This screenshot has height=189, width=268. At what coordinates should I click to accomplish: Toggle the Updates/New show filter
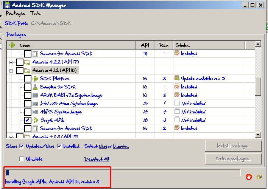pos(22,146)
